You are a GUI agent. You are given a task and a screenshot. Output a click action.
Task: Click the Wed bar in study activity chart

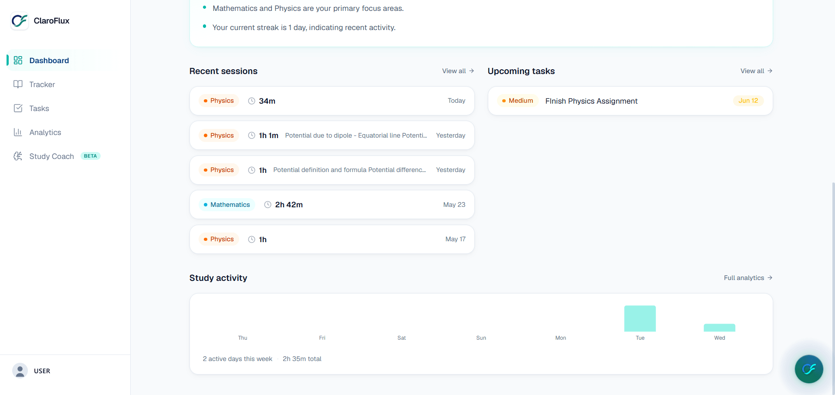(720, 328)
